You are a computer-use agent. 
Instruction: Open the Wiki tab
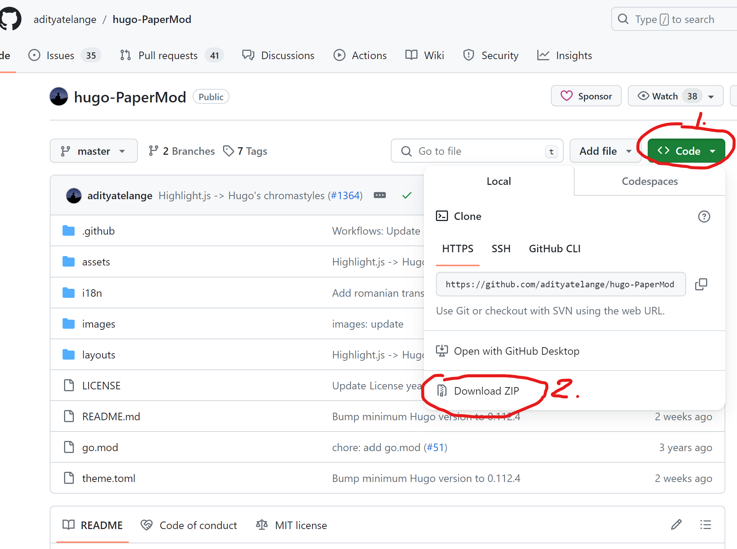pos(425,55)
